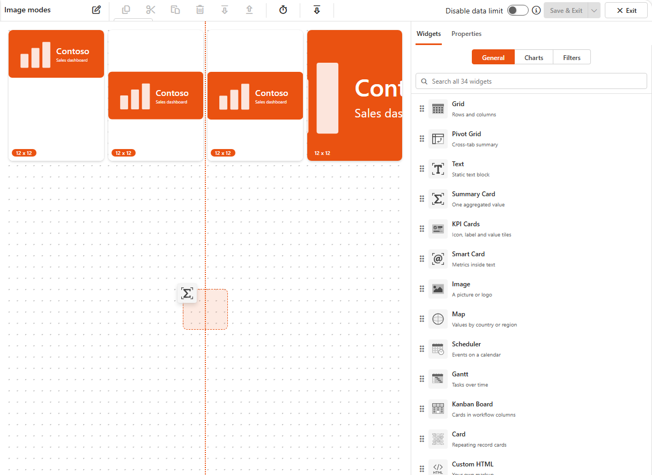The width and height of the screenshot is (652, 475).
Task: Click the bold download arrow toolbar icon
Action: point(317,10)
